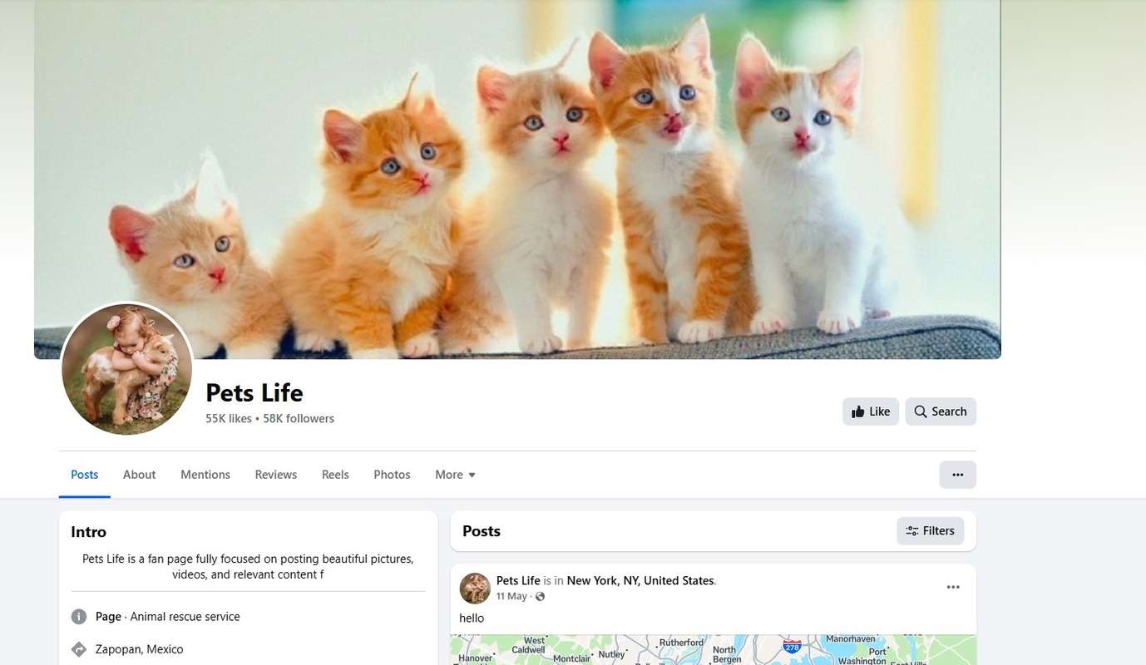Click the Pets Life post avatar
1146x665 pixels.
[x=475, y=589]
